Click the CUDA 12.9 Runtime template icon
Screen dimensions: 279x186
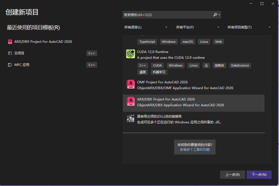pyautogui.click(x=131, y=54)
